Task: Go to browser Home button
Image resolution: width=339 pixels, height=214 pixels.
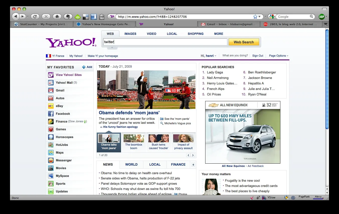Action: pos(57,17)
